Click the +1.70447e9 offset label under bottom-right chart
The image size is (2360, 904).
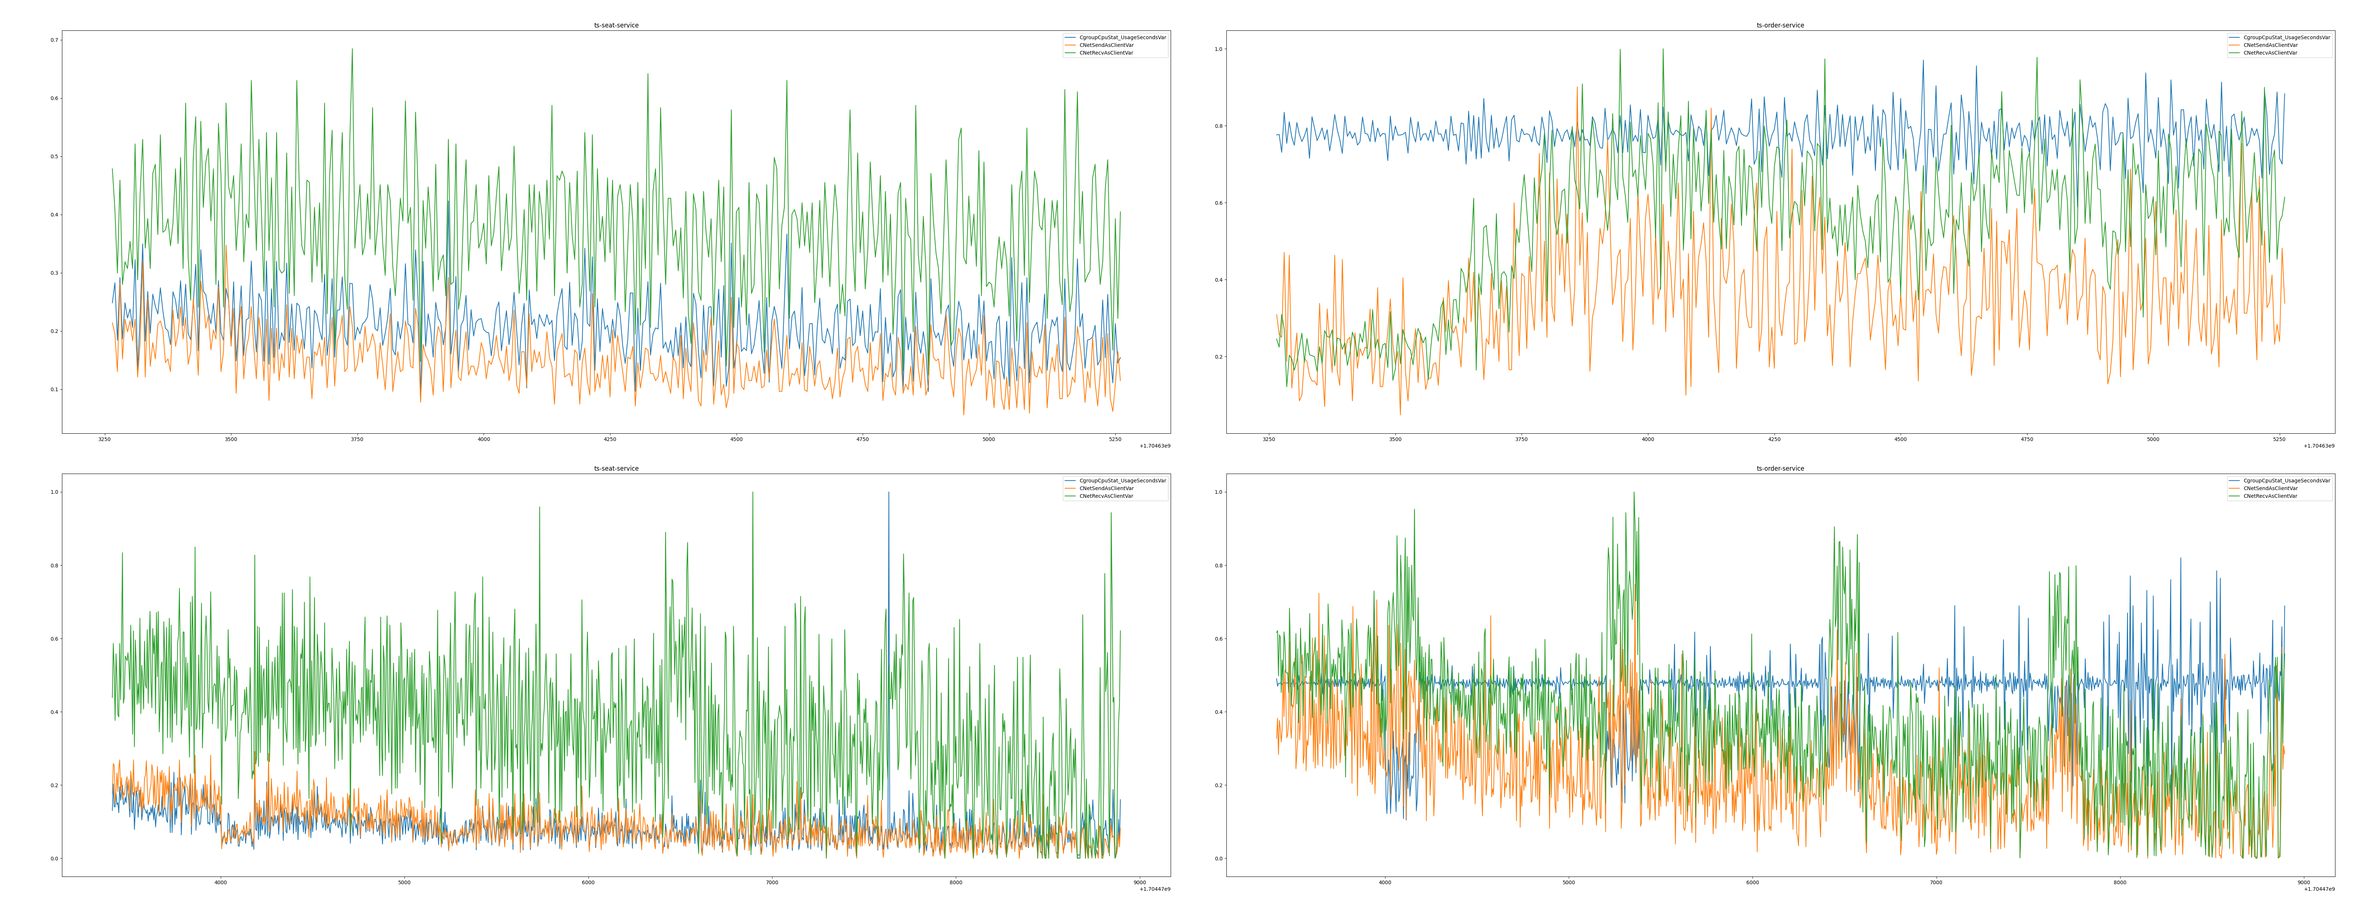(2319, 889)
